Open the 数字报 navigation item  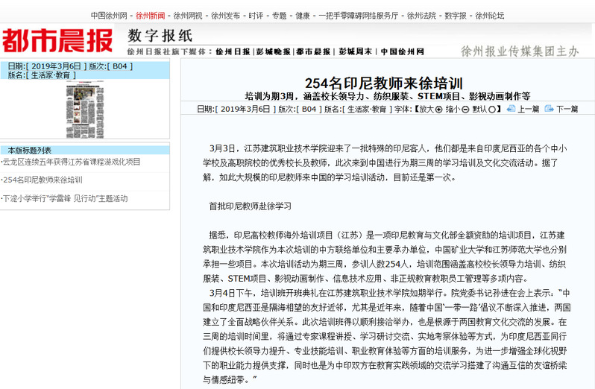click(x=455, y=15)
